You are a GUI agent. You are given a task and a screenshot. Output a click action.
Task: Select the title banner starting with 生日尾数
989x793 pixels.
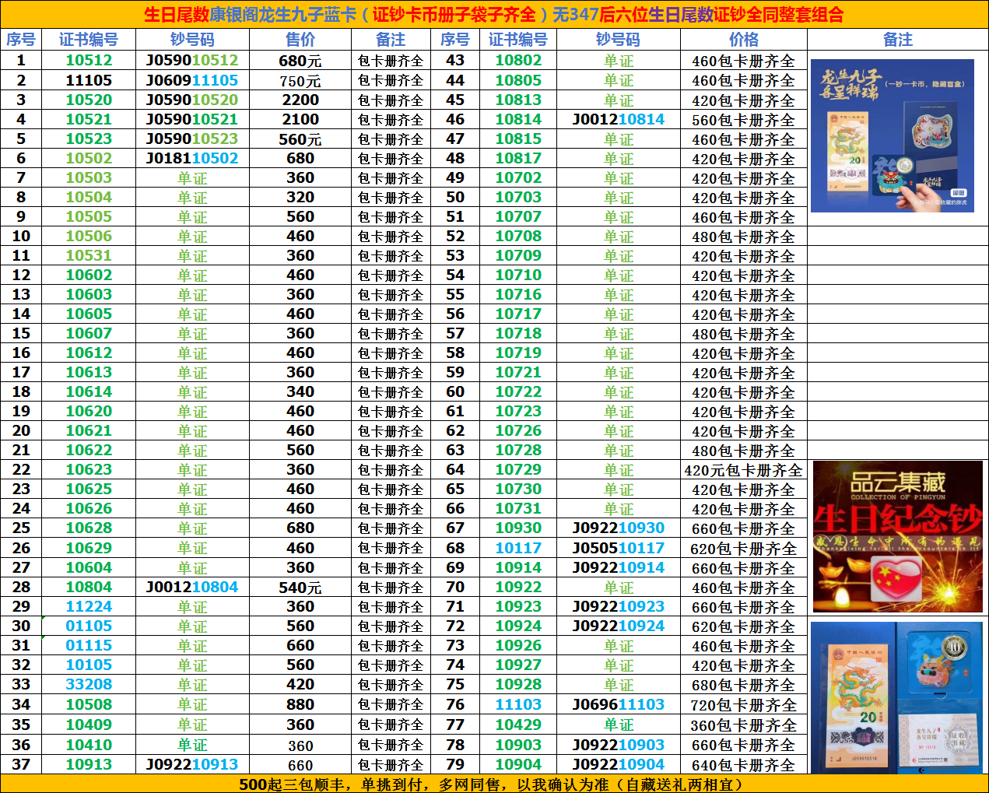click(x=494, y=15)
